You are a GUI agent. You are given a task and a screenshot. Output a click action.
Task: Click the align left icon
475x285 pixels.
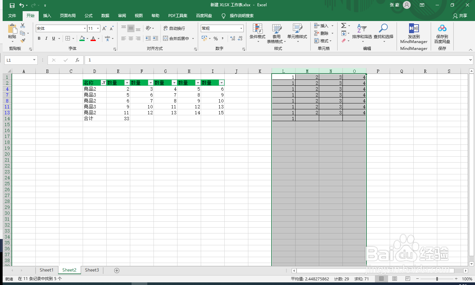pos(124,38)
